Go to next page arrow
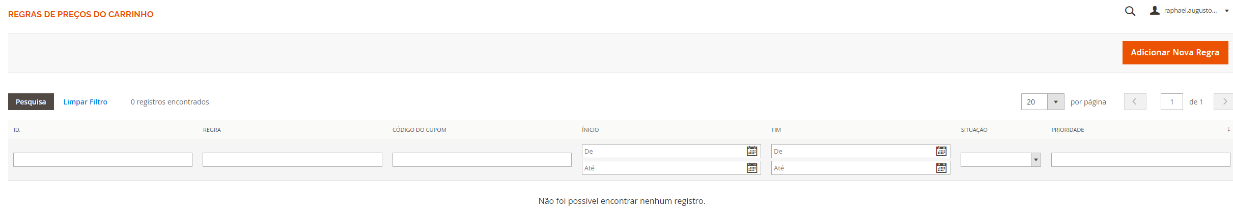Image resolution: width=1233 pixels, height=213 pixels. pos(1224,102)
